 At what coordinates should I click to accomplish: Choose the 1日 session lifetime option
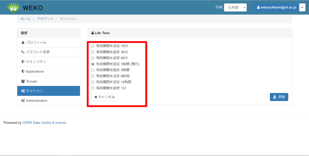coord(93,88)
